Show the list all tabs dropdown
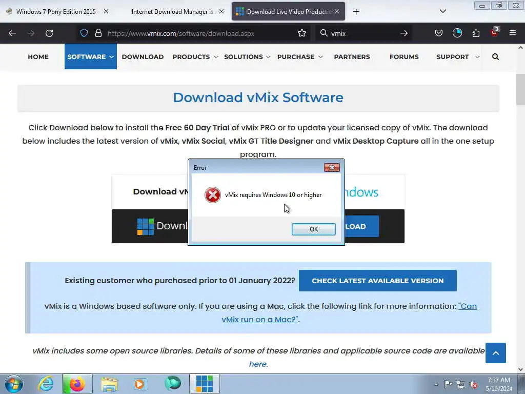The height and width of the screenshot is (394, 525). [x=442, y=11]
